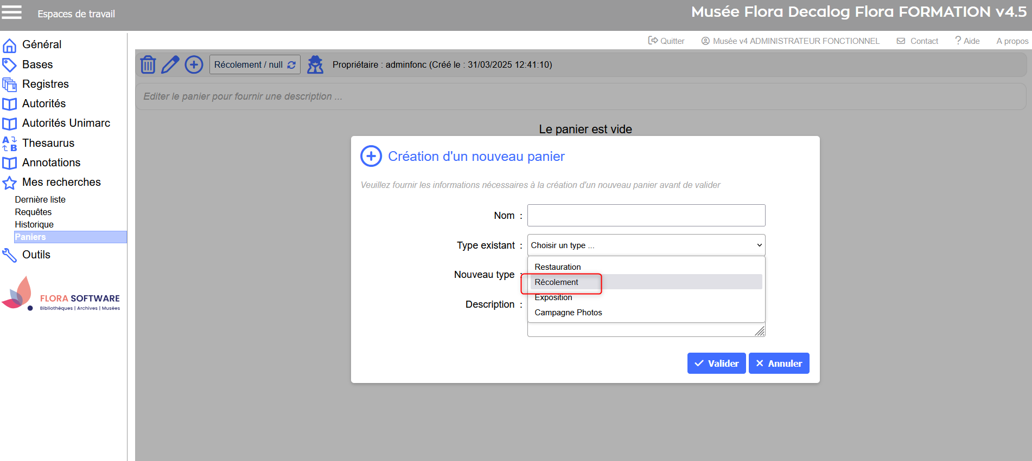The width and height of the screenshot is (1032, 461).
Task: Click into the Nom text field
Action: click(x=646, y=216)
